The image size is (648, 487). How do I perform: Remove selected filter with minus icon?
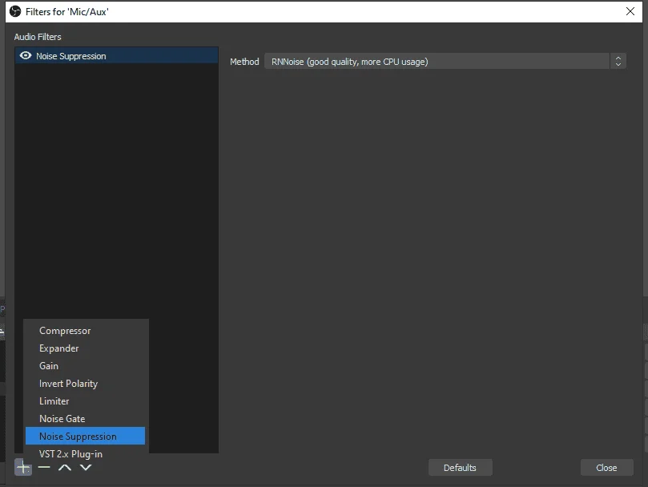(x=44, y=468)
